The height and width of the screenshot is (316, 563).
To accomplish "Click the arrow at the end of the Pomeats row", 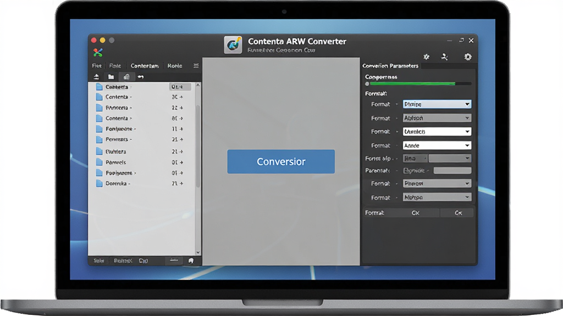I will (181, 139).
